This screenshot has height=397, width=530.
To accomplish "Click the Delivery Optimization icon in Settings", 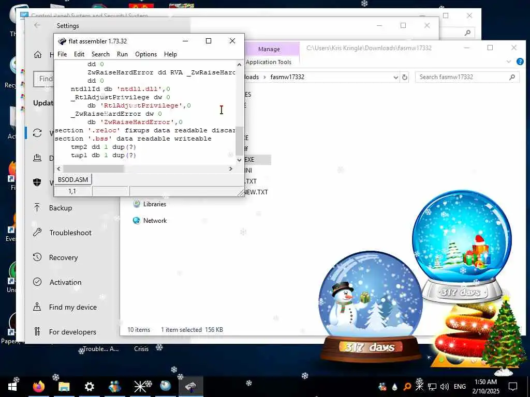I will (x=37, y=158).
